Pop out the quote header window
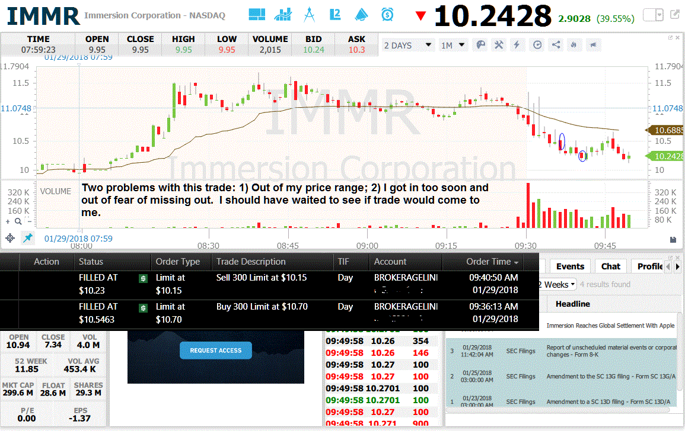 click(x=675, y=14)
